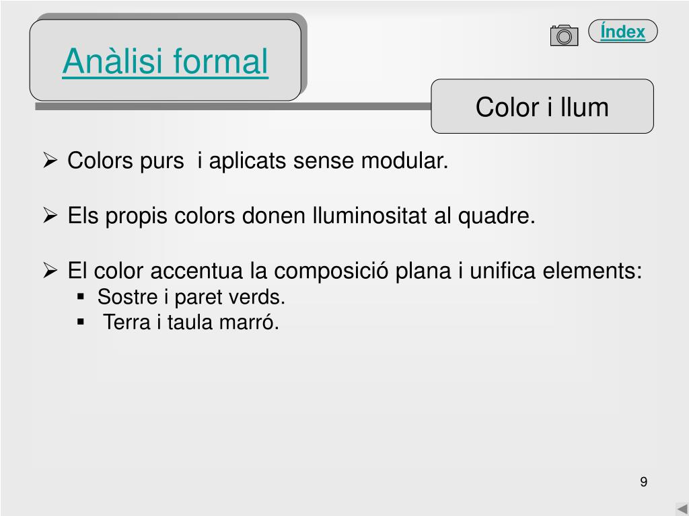The width and height of the screenshot is (689, 516).
Task: Select the 'Color i llum' box
Action: pyautogui.click(x=542, y=106)
